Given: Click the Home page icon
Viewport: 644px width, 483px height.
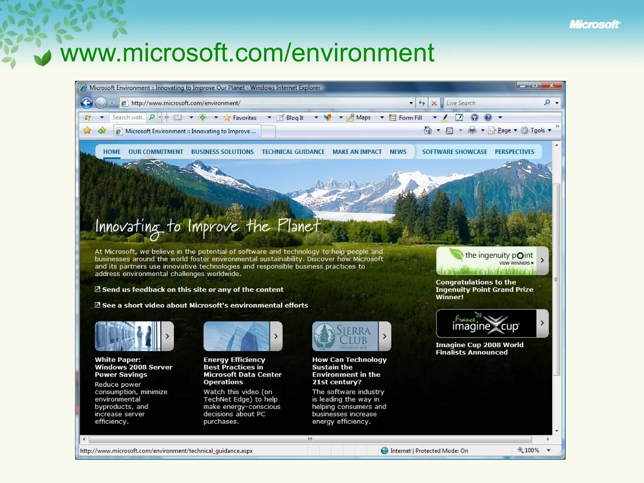Looking at the screenshot, I should click(428, 130).
